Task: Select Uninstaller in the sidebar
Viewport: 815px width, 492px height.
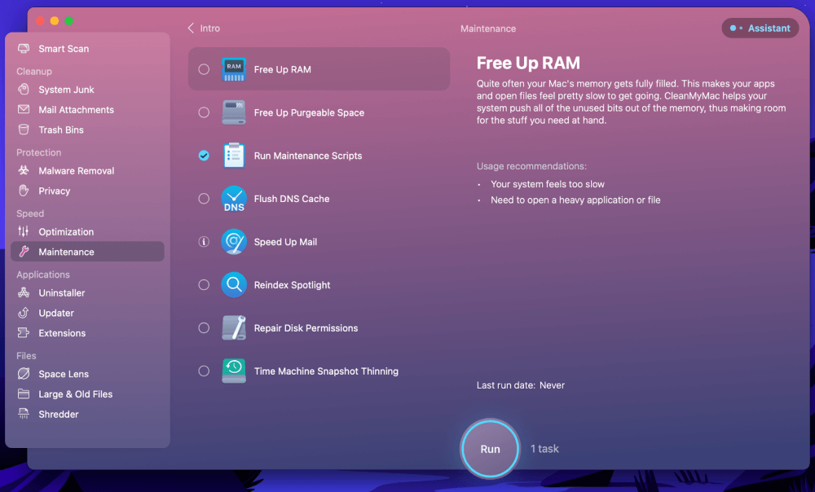Action: 62,293
